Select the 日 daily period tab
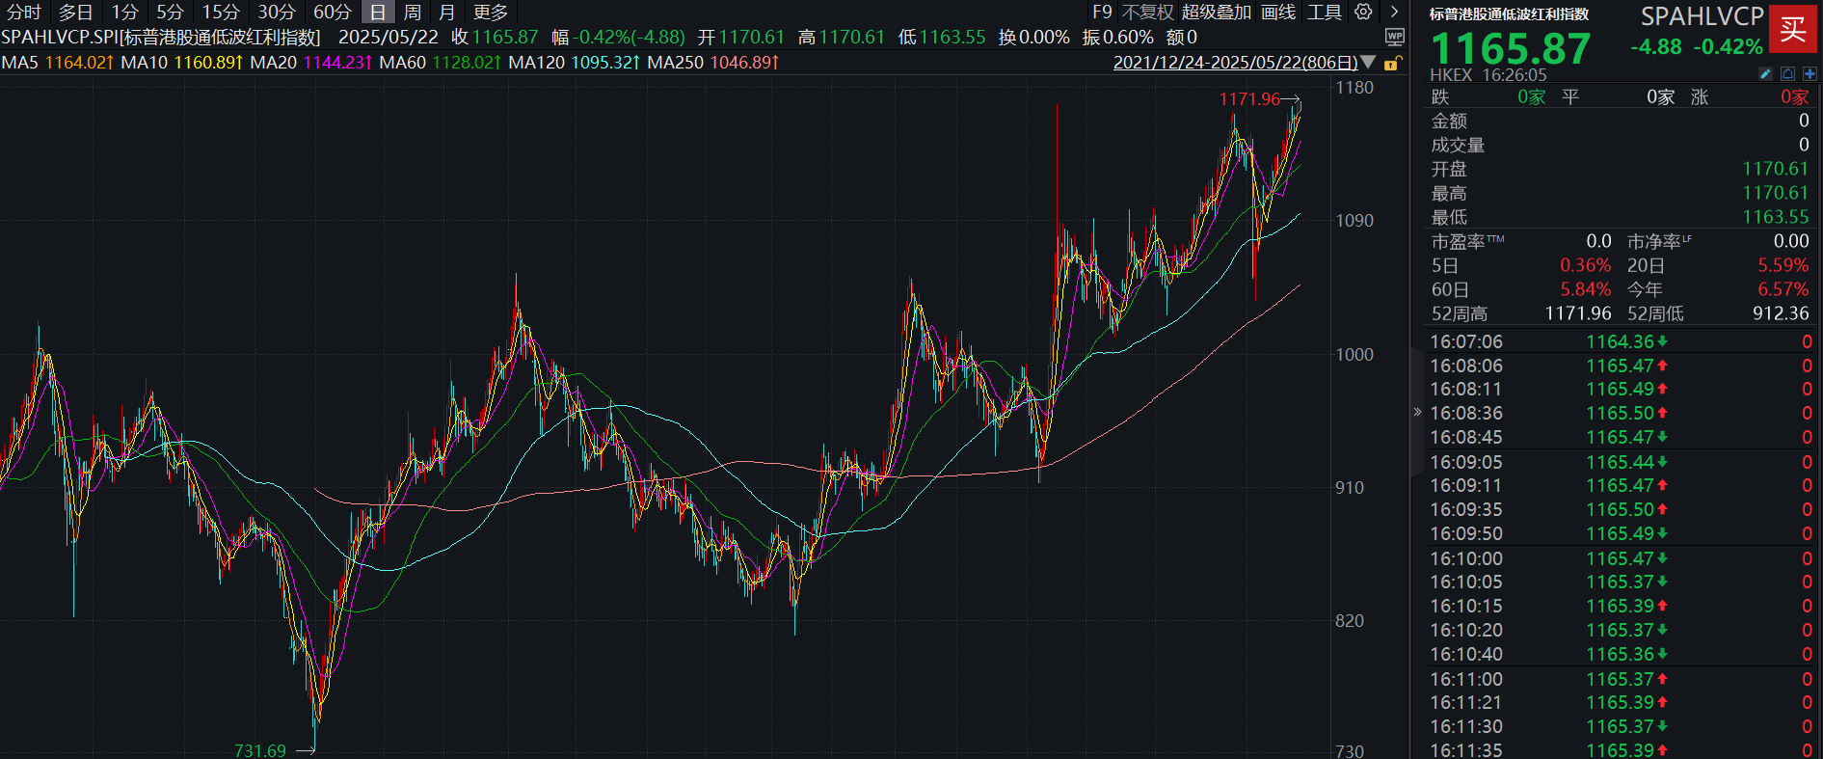The image size is (1823, 759). point(378,12)
